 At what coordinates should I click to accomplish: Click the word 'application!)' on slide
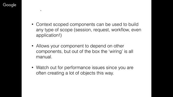49,35
